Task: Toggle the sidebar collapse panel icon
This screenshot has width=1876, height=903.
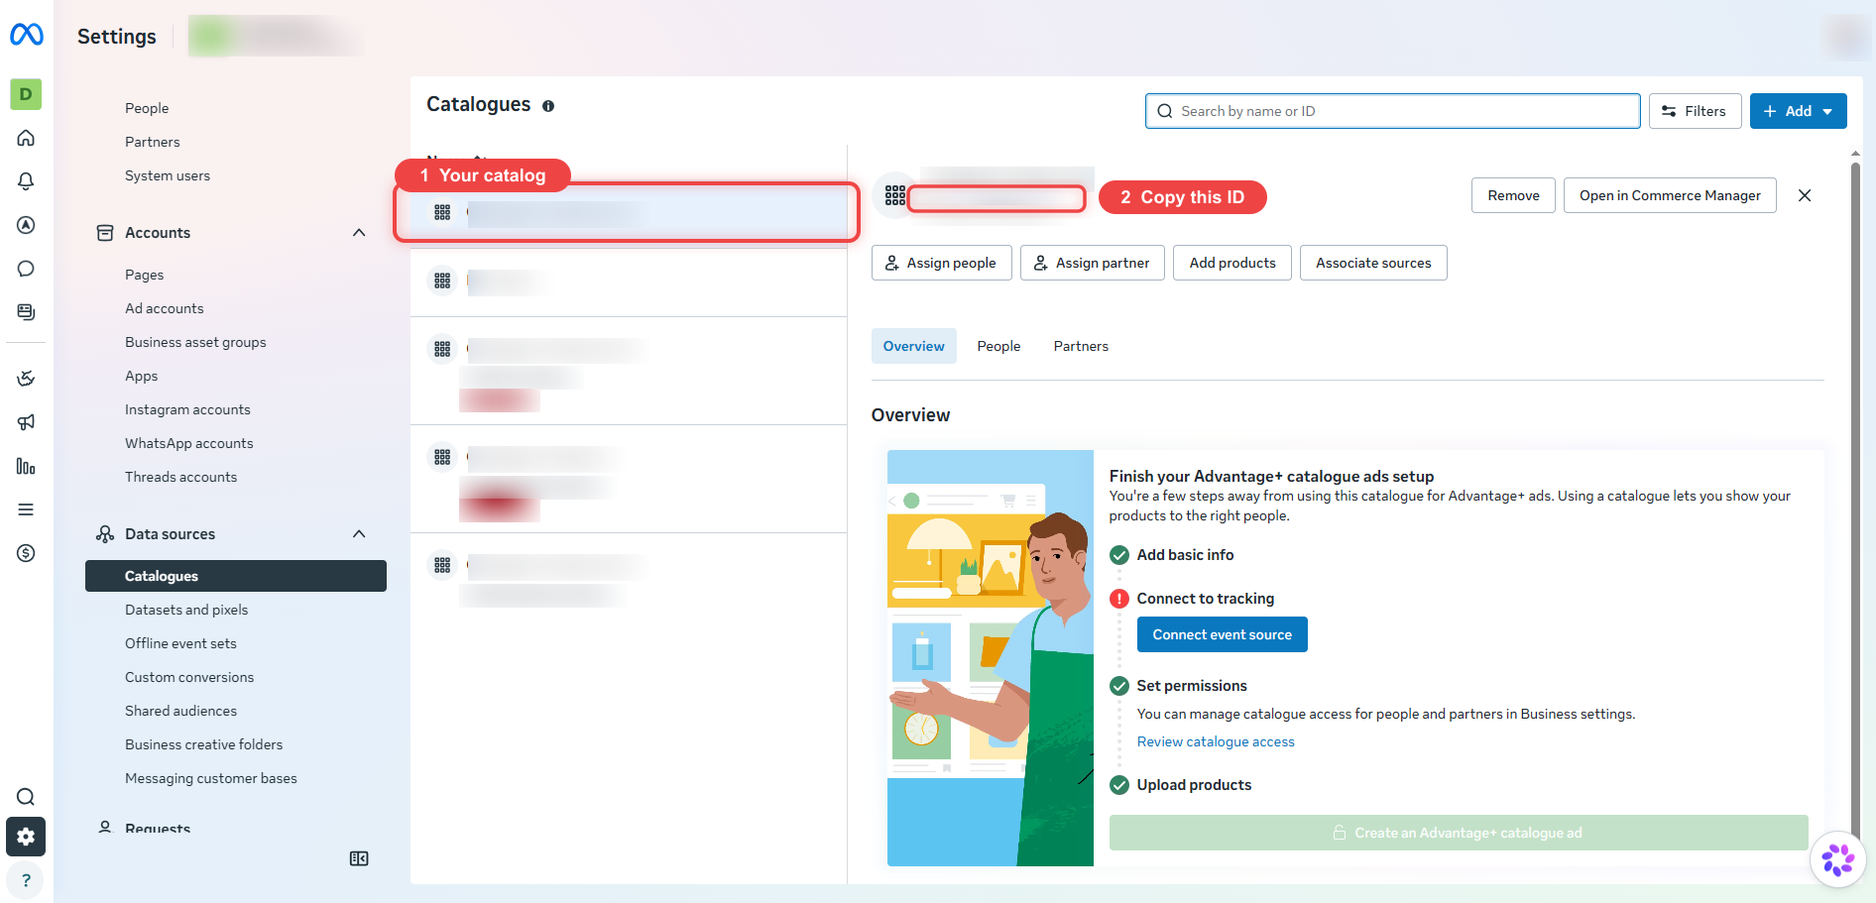Action: click(x=359, y=858)
